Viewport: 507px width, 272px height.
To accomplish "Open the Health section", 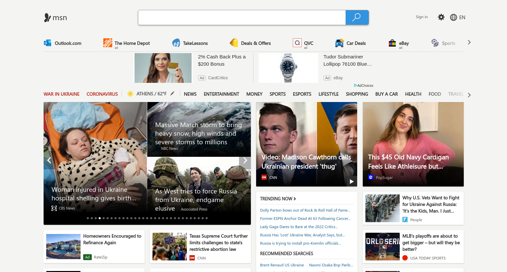I will coord(413,94).
